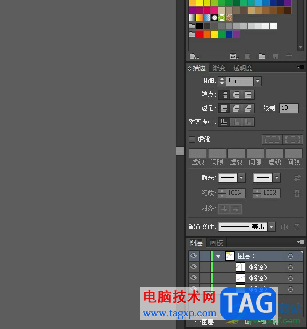The width and height of the screenshot is (307, 329).
Task: Choose align dashes to corners icon
Action: (293, 140)
